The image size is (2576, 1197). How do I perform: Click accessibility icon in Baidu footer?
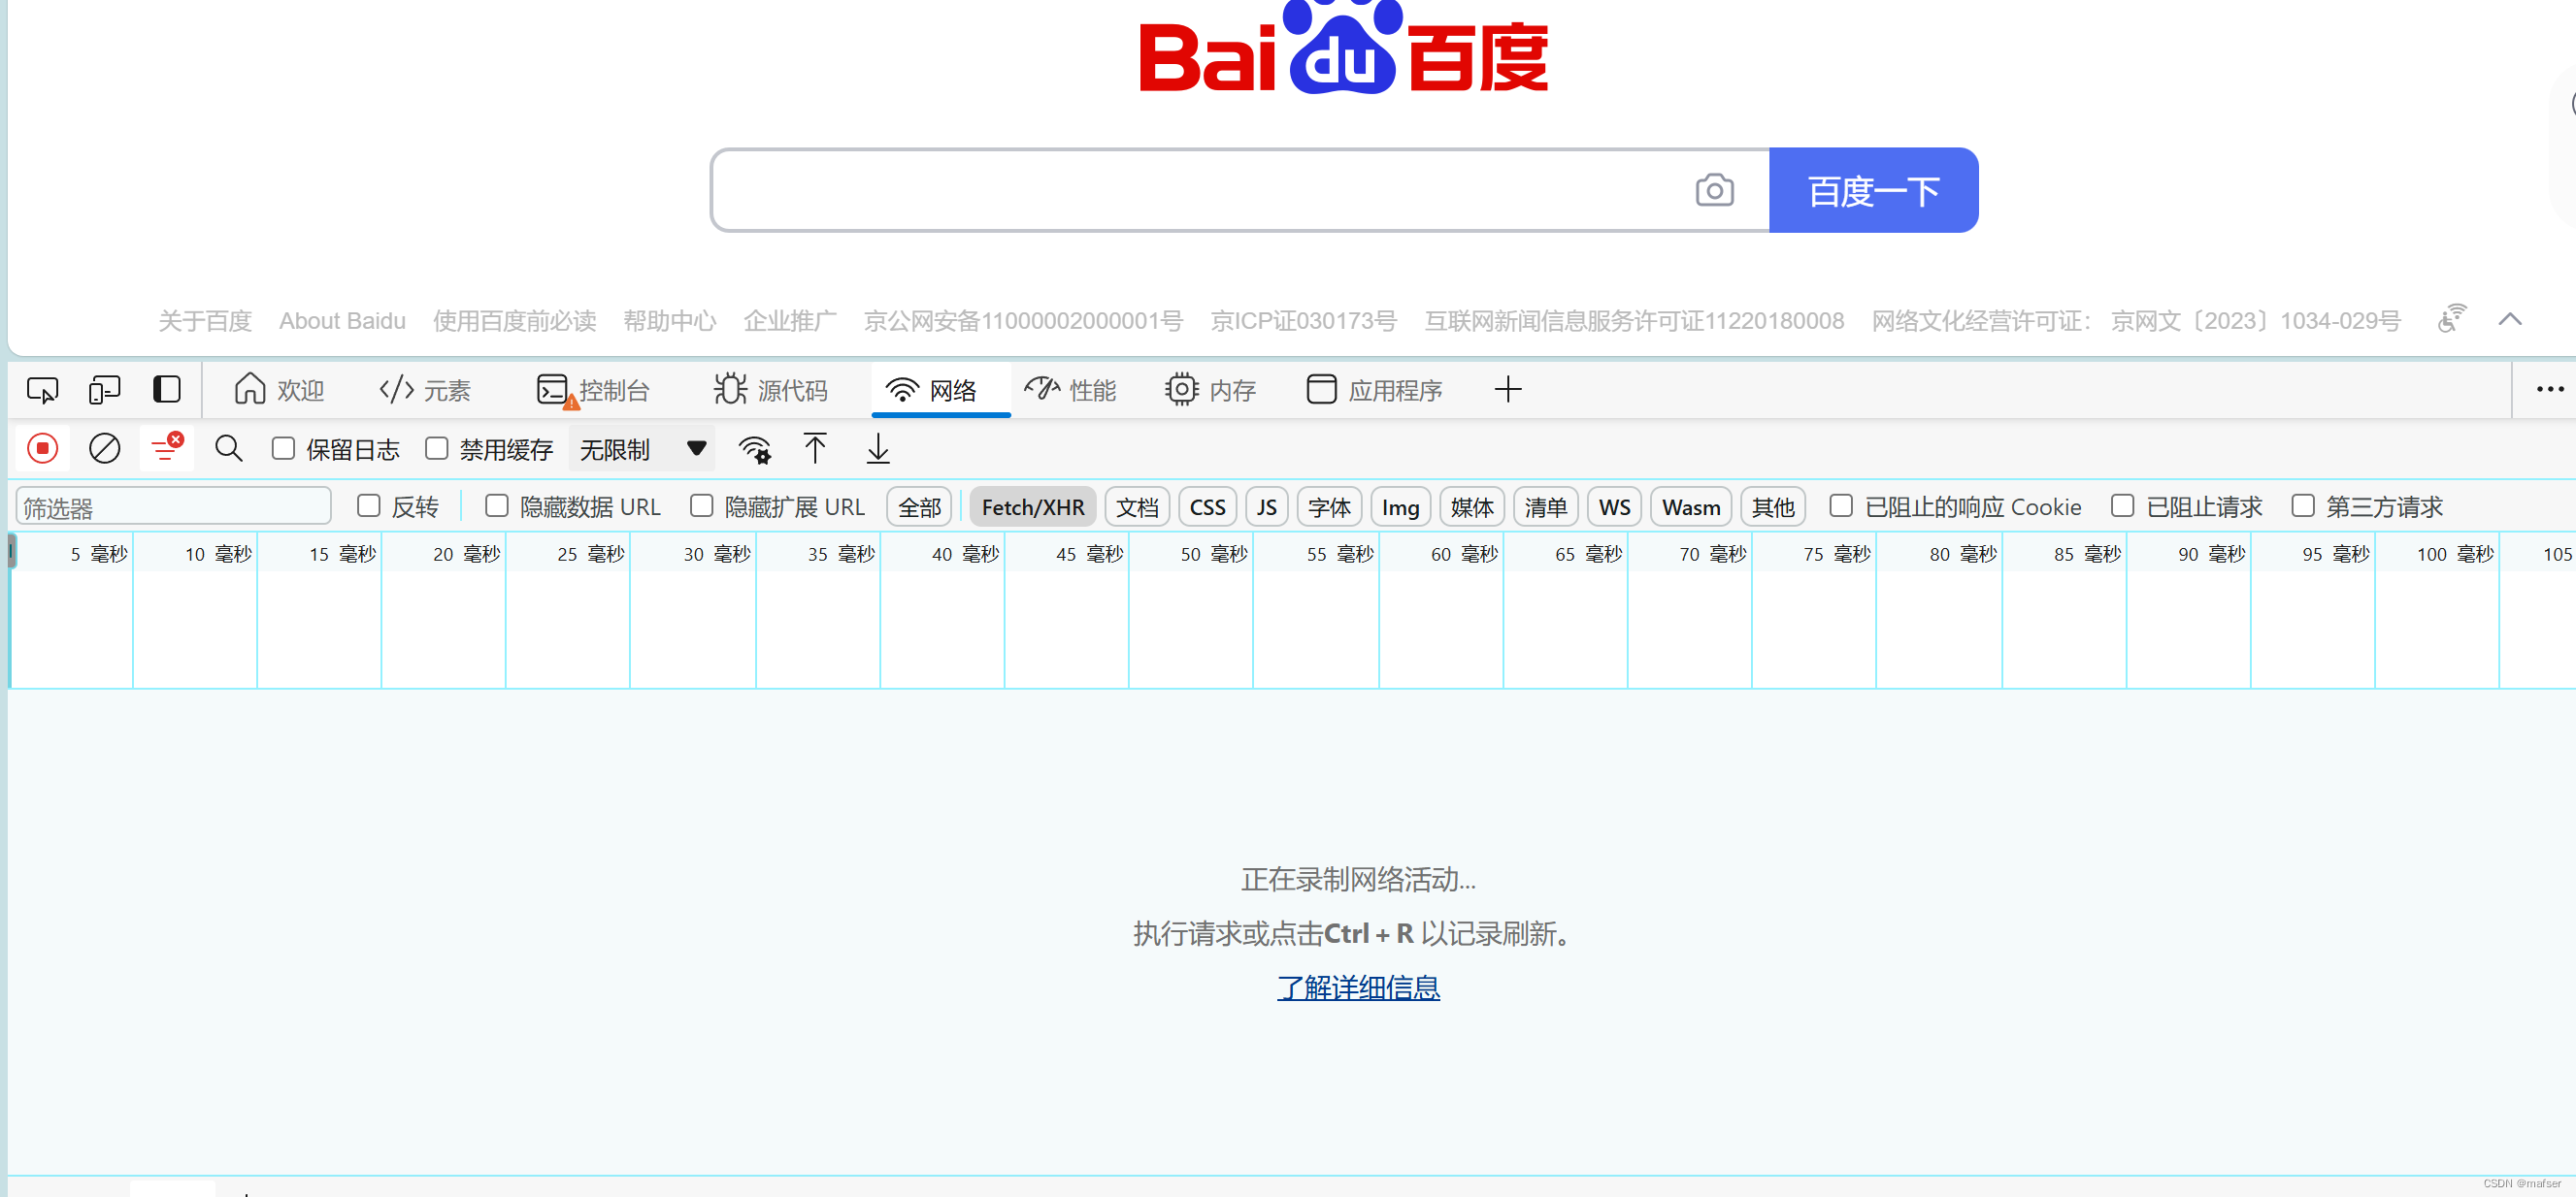(2451, 319)
